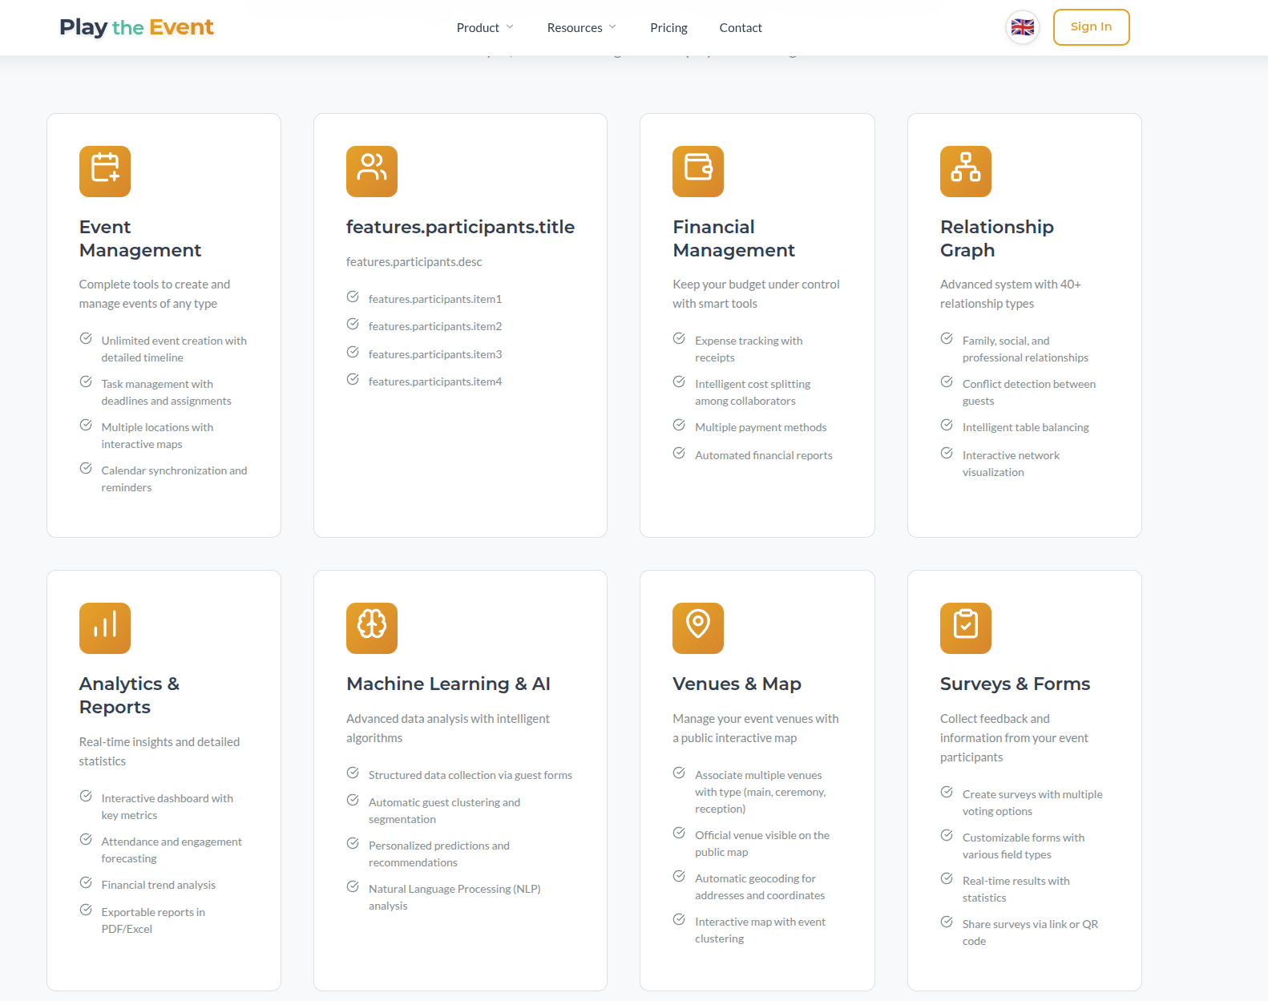Viewport: 1268px width, 1001px height.
Task: Click 'Intelligent cost splitting' text
Action: tap(753, 393)
